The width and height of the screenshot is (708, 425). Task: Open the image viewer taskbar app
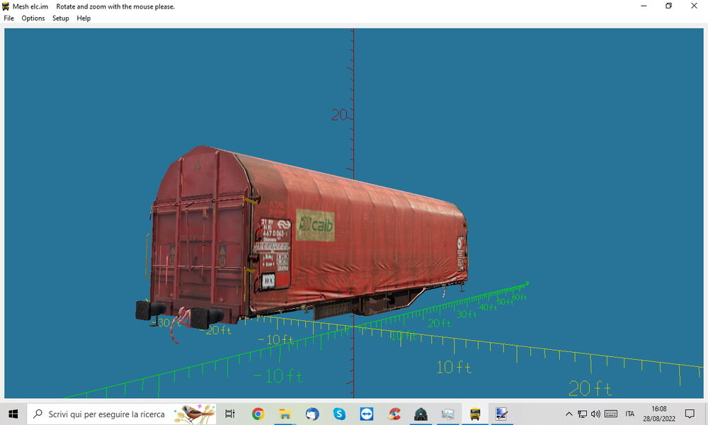tap(447, 414)
